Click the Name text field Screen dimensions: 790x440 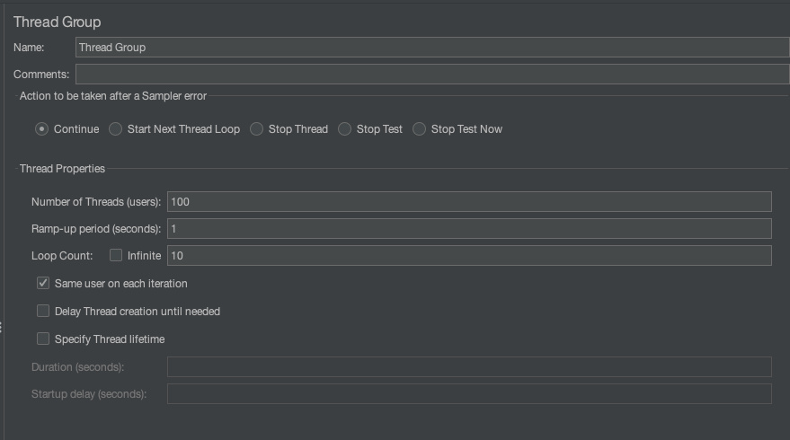[x=431, y=48]
